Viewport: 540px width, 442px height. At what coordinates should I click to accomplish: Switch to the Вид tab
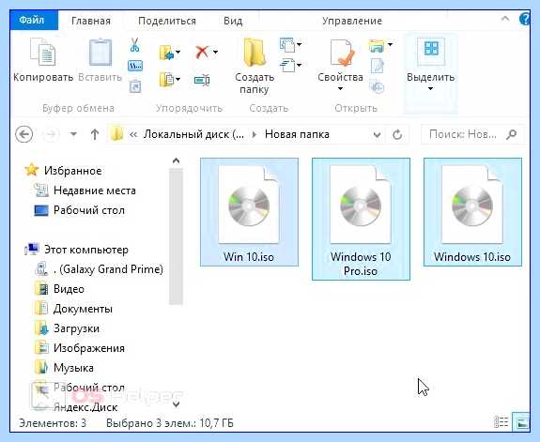tap(233, 21)
